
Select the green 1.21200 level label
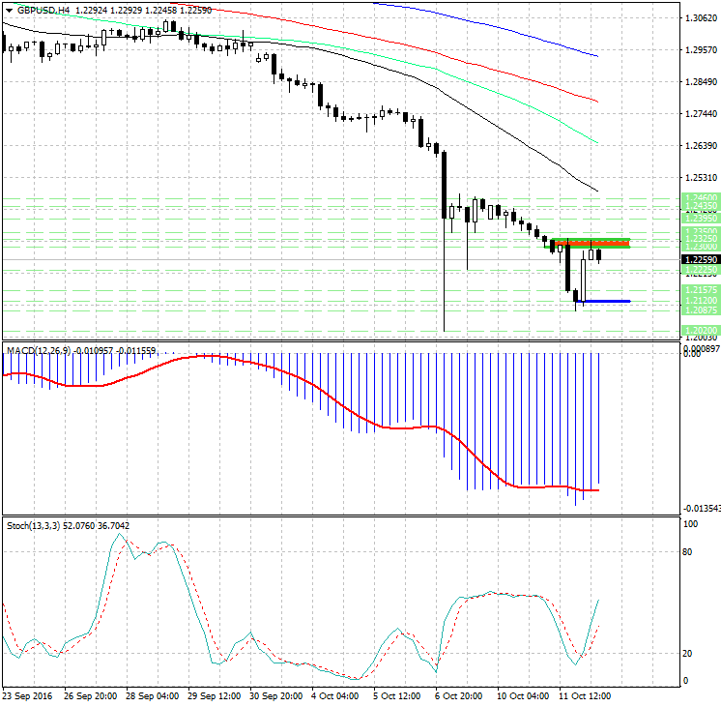(701, 301)
